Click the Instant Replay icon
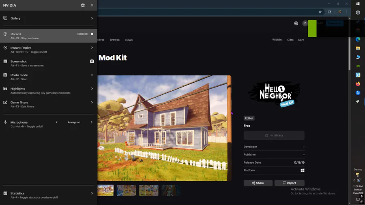The image size is (365, 205). click(5, 48)
